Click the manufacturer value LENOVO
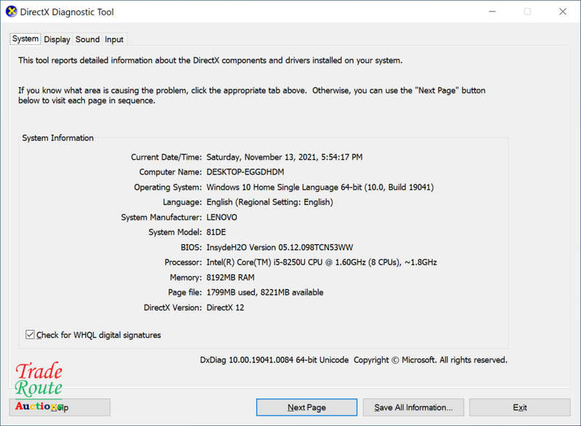 tap(222, 217)
